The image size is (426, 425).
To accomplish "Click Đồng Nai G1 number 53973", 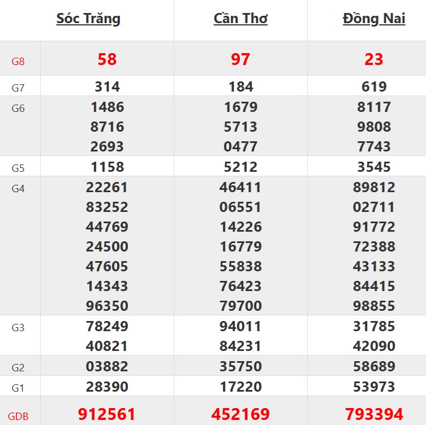I will pos(374,387).
